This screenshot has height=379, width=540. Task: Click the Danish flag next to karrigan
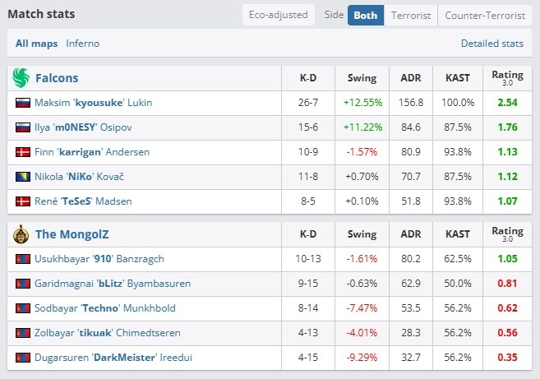coord(23,152)
